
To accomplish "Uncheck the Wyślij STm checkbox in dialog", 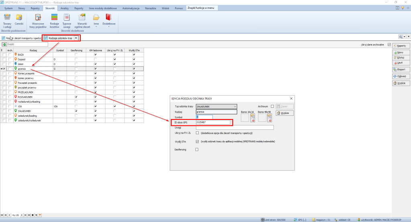I will pyautogui.click(x=197, y=141).
